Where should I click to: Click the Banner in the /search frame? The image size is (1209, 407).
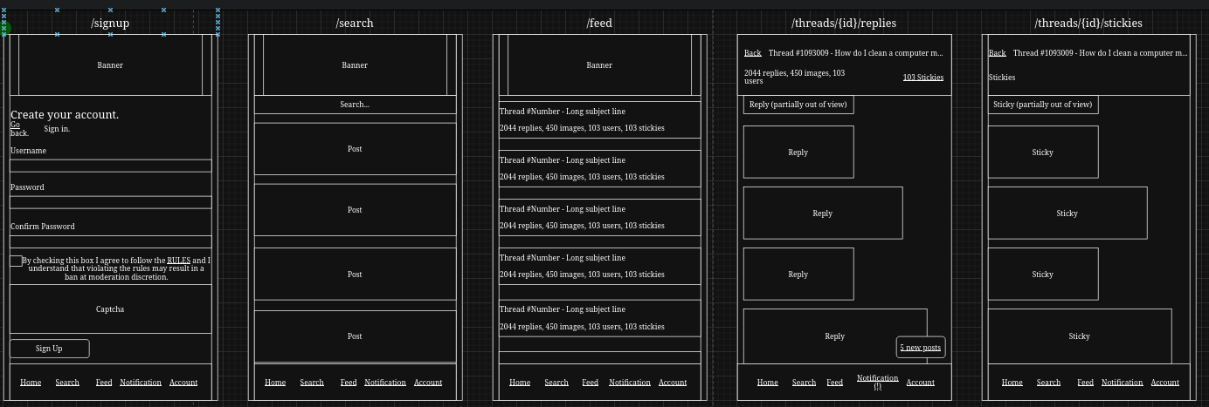pyautogui.click(x=355, y=65)
